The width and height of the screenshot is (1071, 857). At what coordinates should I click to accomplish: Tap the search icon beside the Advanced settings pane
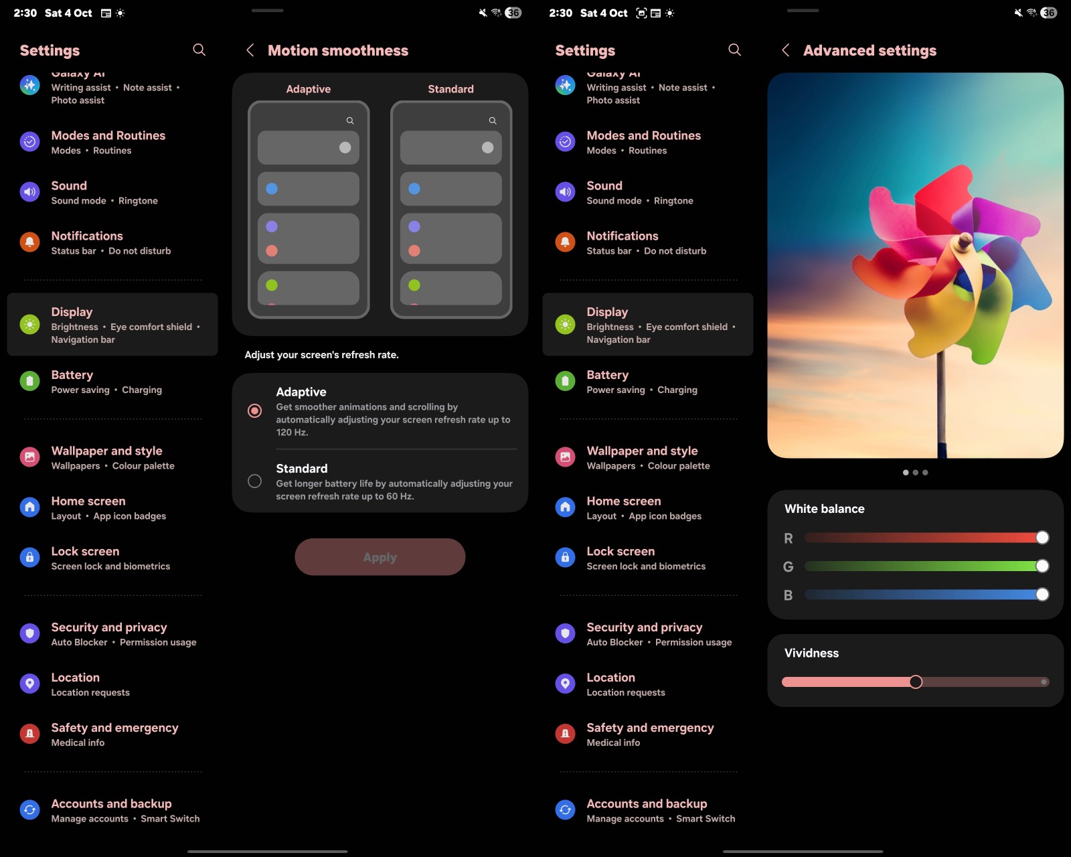[x=734, y=50]
